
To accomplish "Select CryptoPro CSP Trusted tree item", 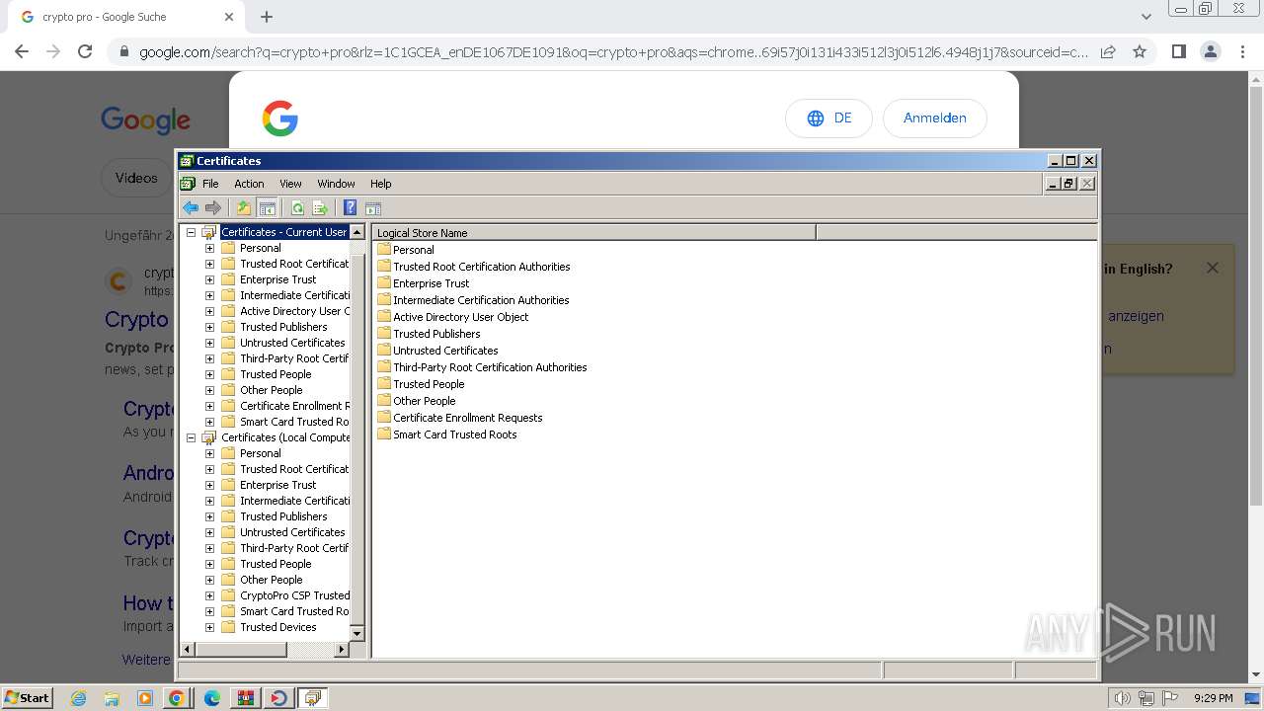I will coord(294,595).
